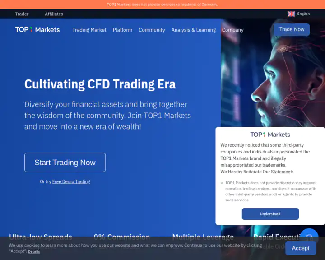The image size is (325, 260).
Task: Click the UK flag language icon
Action: (291, 14)
